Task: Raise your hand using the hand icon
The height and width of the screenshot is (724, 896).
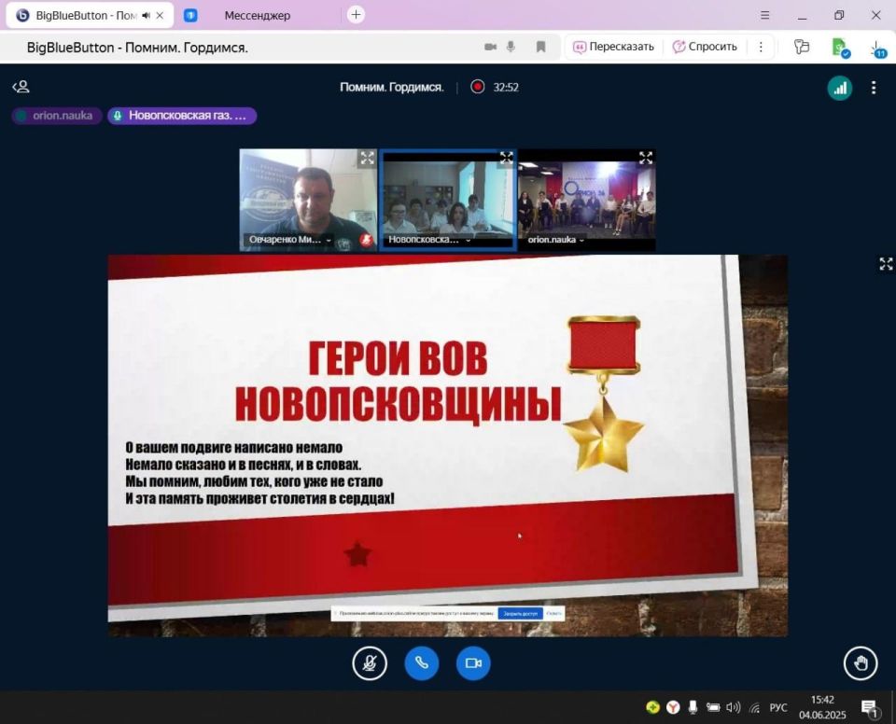Action: coord(860,663)
